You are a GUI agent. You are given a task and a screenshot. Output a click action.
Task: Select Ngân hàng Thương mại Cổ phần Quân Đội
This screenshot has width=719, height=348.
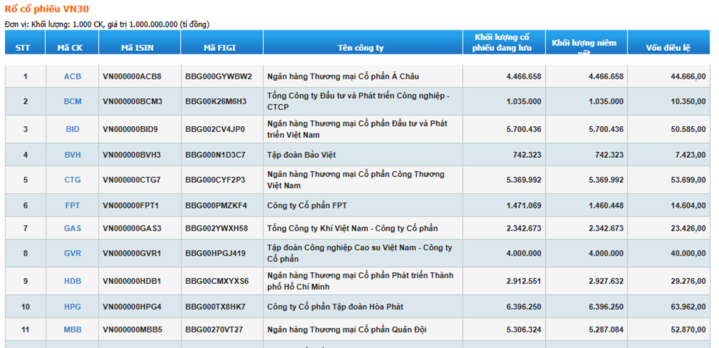[x=347, y=330]
